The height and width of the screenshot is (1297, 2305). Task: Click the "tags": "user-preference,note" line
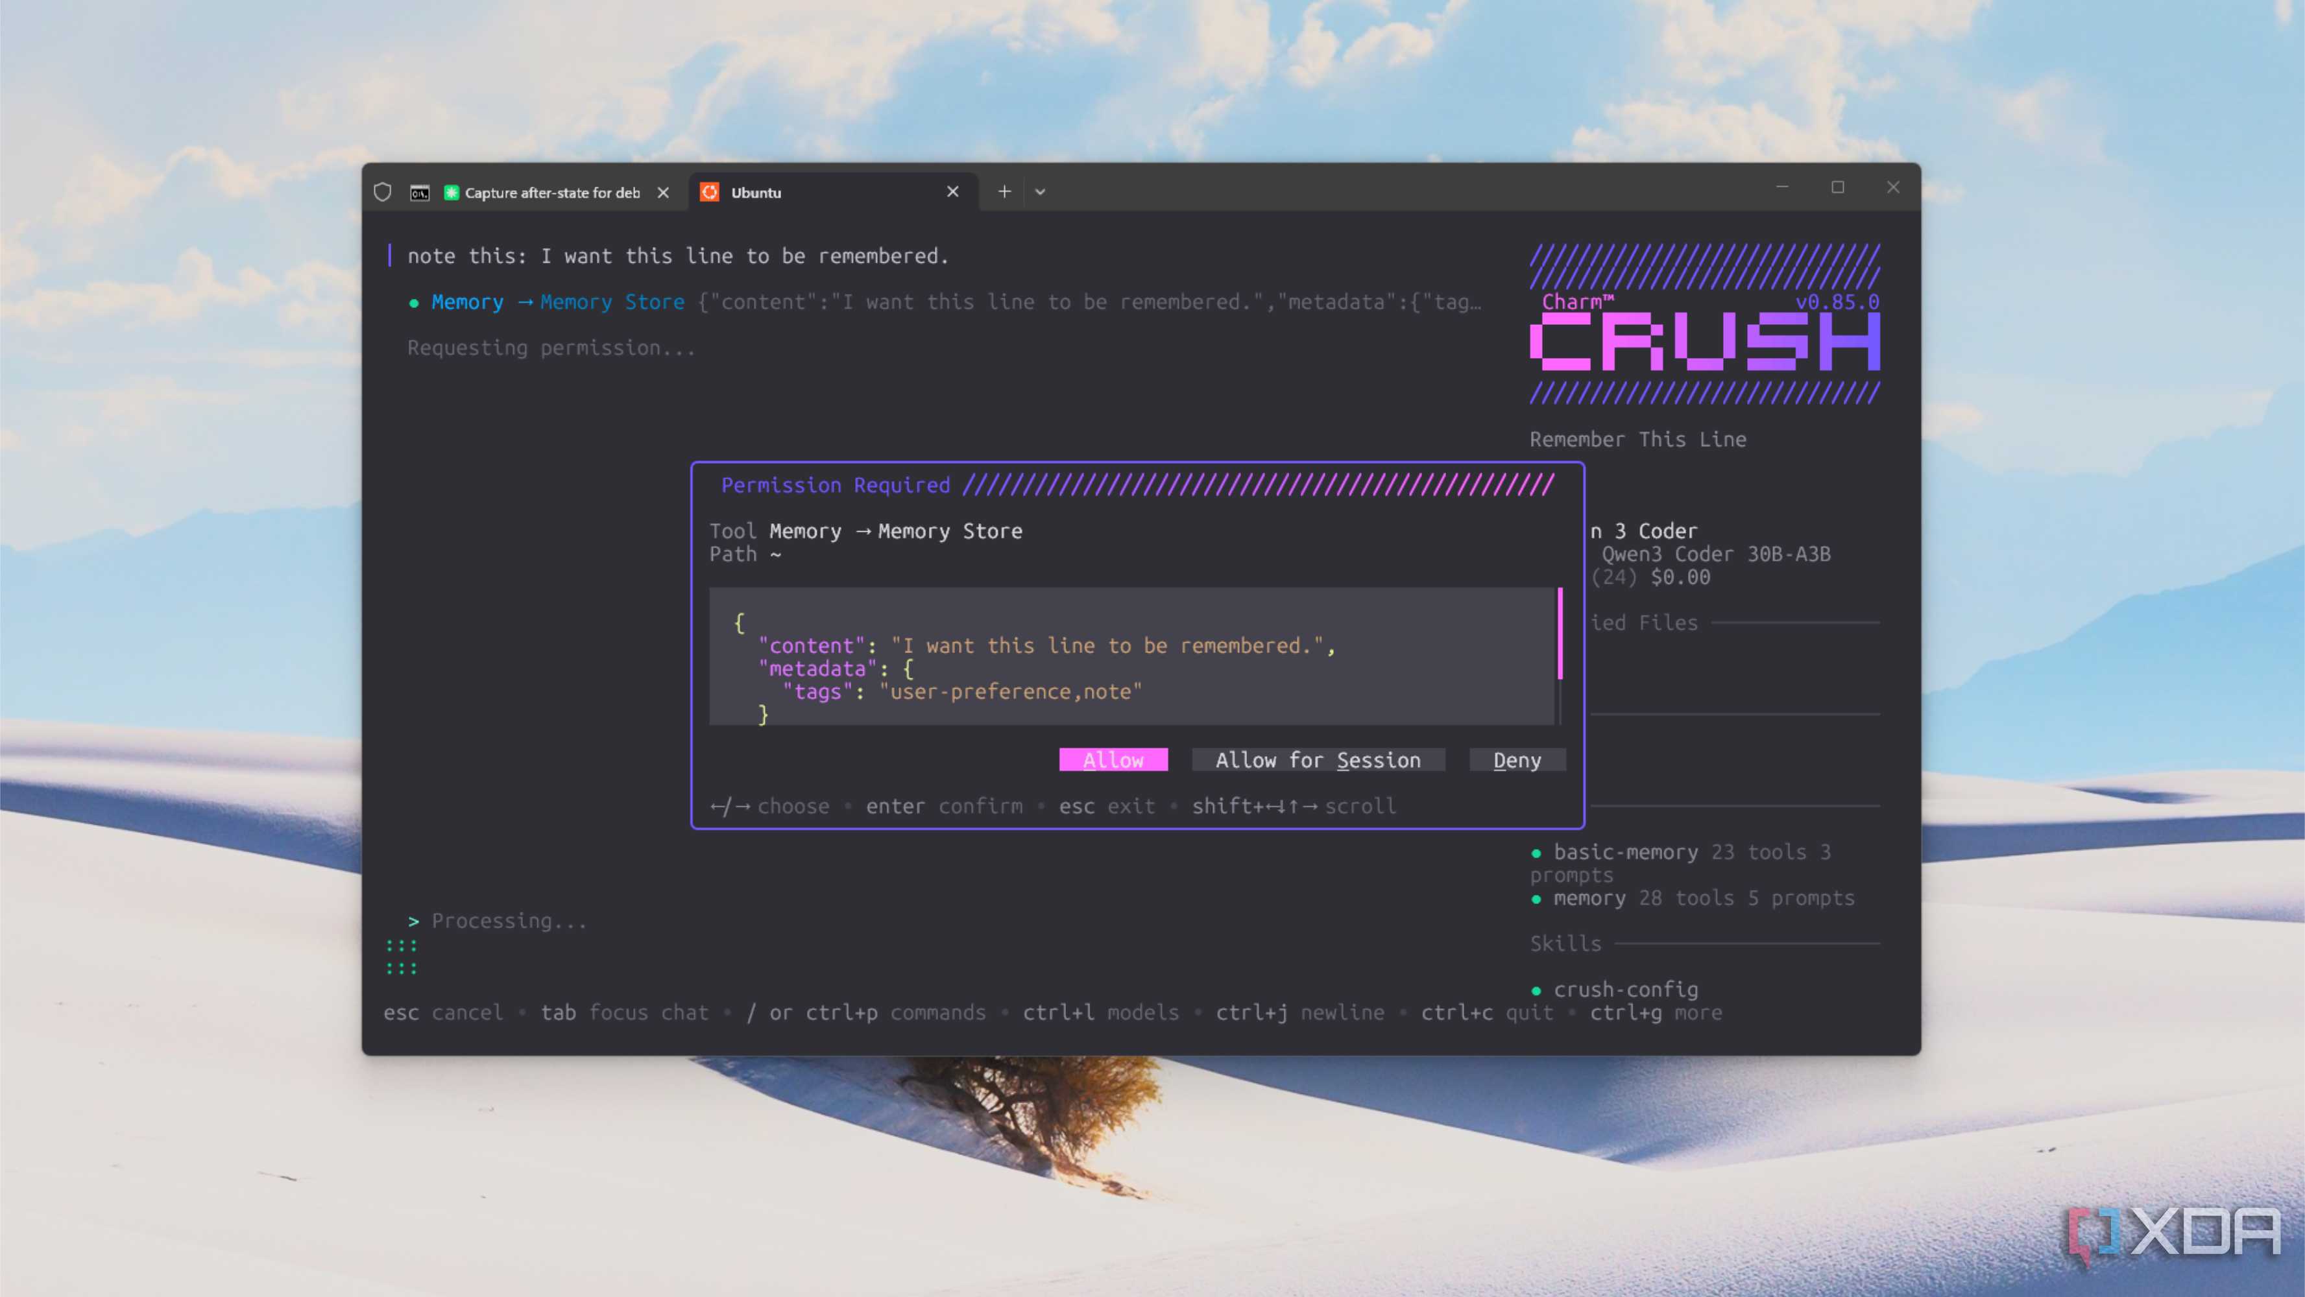(x=962, y=691)
